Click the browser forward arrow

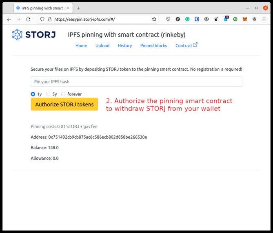(x=19, y=19)
